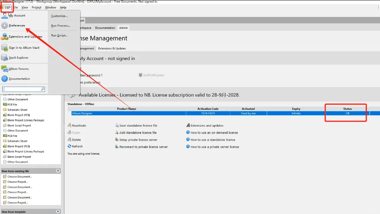
Task: Click the SUPPORTcenter icon
Action: point(140,75)
